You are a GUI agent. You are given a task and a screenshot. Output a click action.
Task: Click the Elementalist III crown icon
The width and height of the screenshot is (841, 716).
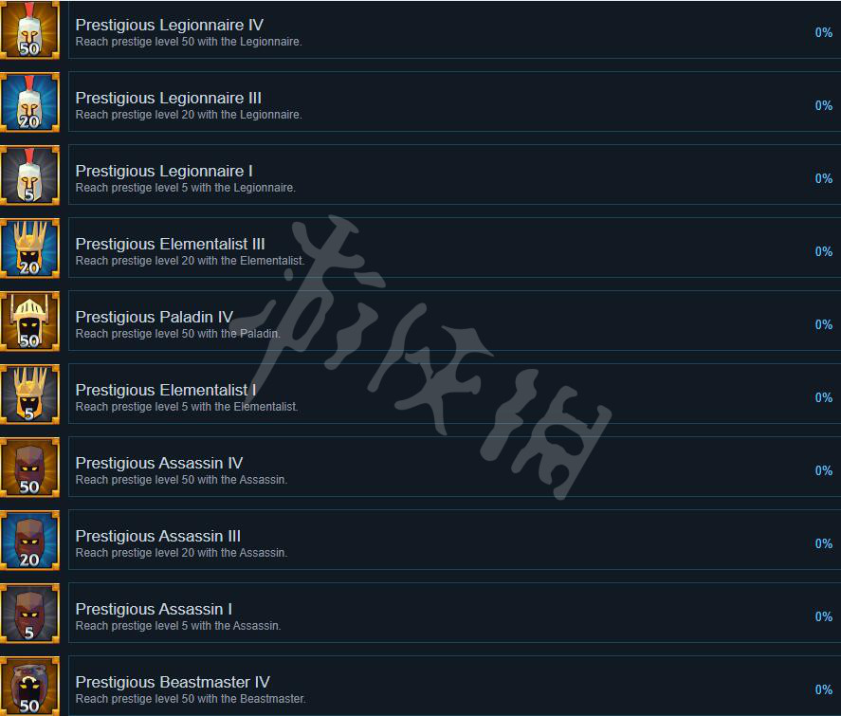point(29,248)
